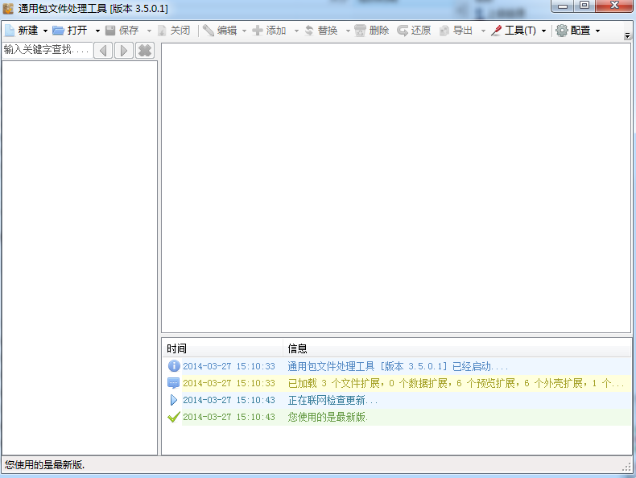Click the status bar text 您使用的是最新版
Screen dimensions: 636x478
click(44, 465)
